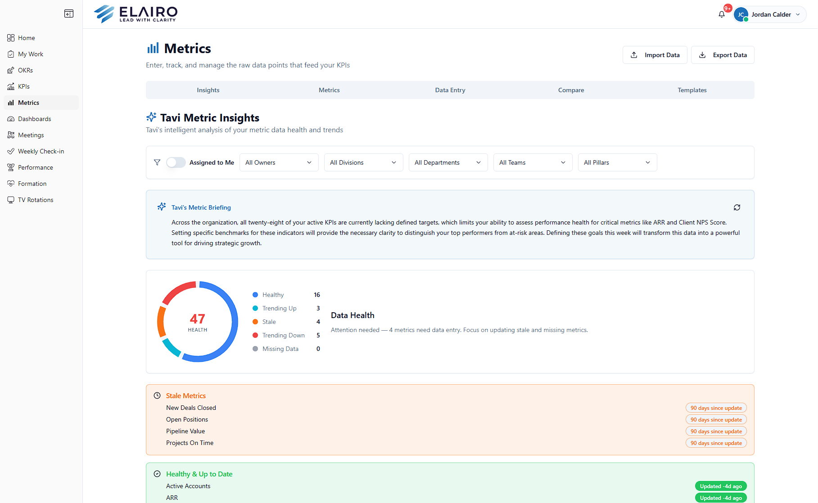This screenshot has height=503, width=818.
Task: Open the All Pillars dropdown
Action: [617, 162]
